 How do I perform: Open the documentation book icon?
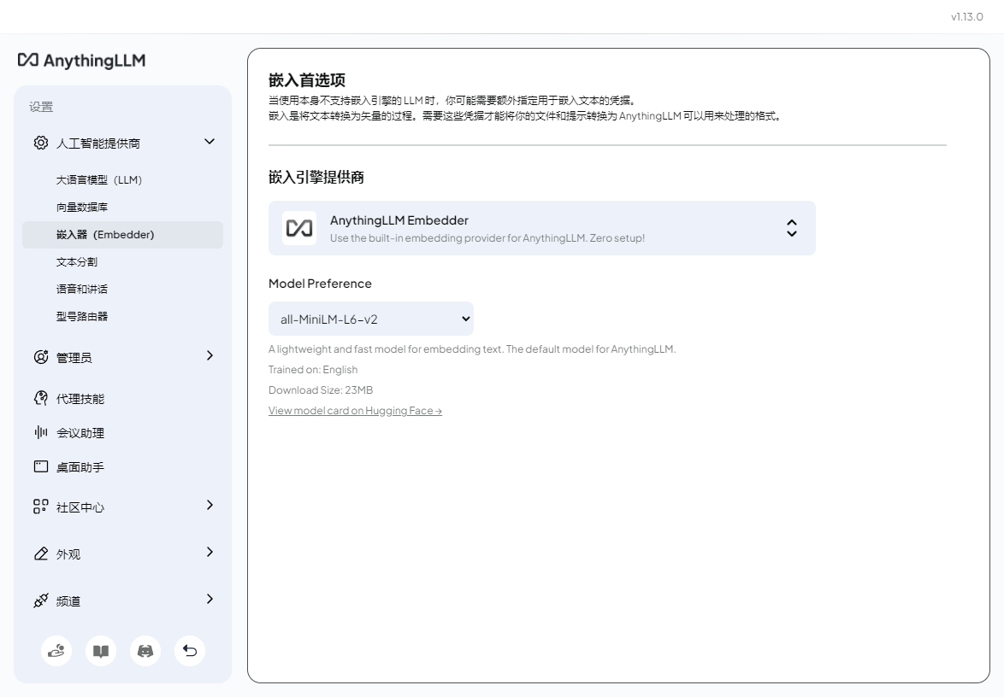click(x=101, y=651)
